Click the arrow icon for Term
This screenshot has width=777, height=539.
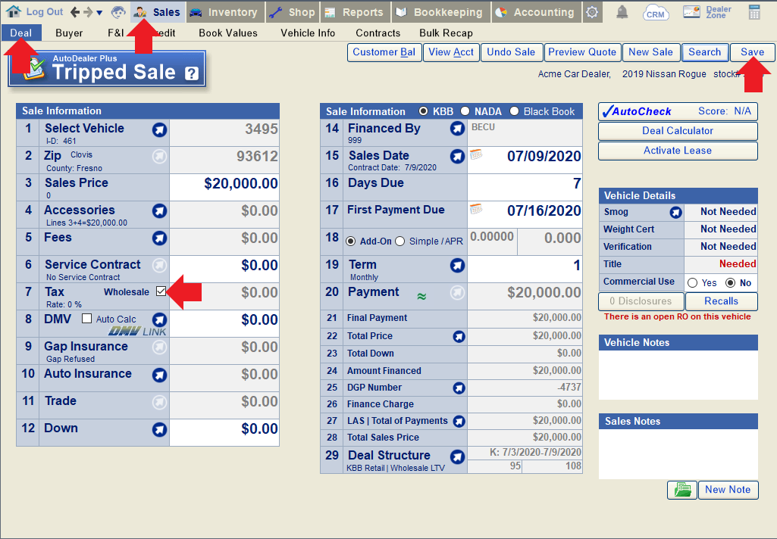(x=457, y=265)
